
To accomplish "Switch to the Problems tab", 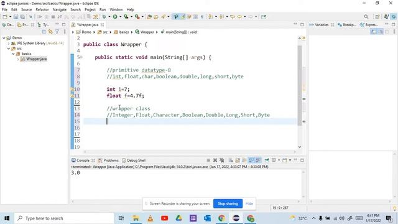I will (x=109, y=161).
